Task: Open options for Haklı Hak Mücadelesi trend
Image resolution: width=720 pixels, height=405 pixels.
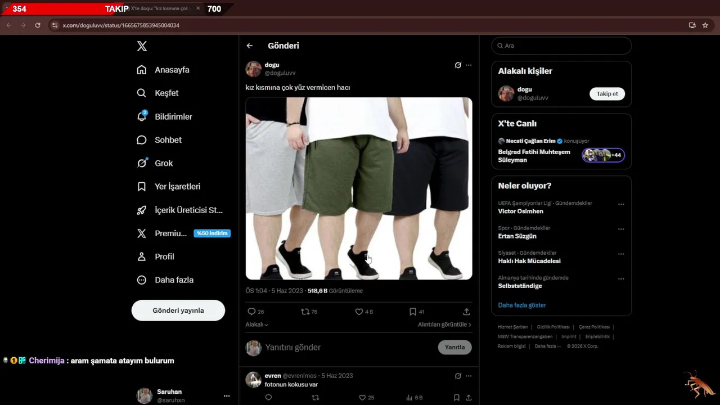Action: 621,254
